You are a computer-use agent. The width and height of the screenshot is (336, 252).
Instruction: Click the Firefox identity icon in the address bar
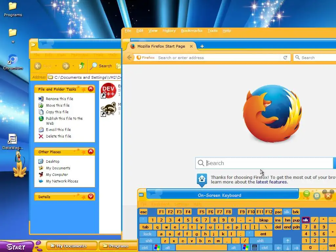coord(146,57)
